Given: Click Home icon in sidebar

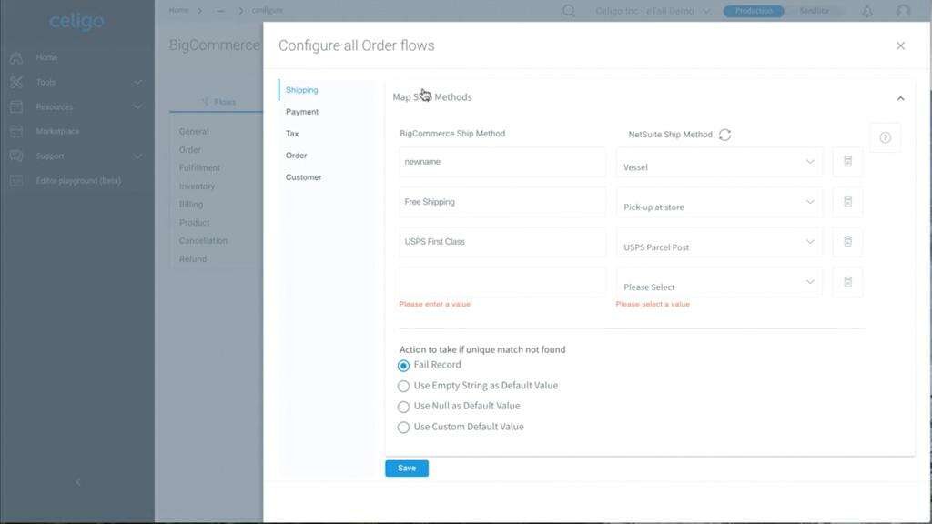Looking at the screenshot, I should (x=16, y=57).
